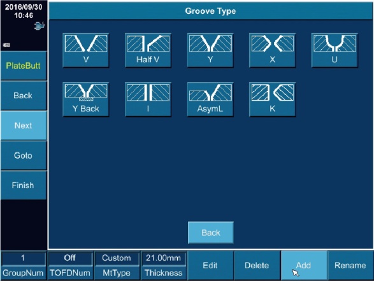Screen dimensions: 374x283
Task: Edit the Thickness 21.00mm field
Action: tap(163, 258)
